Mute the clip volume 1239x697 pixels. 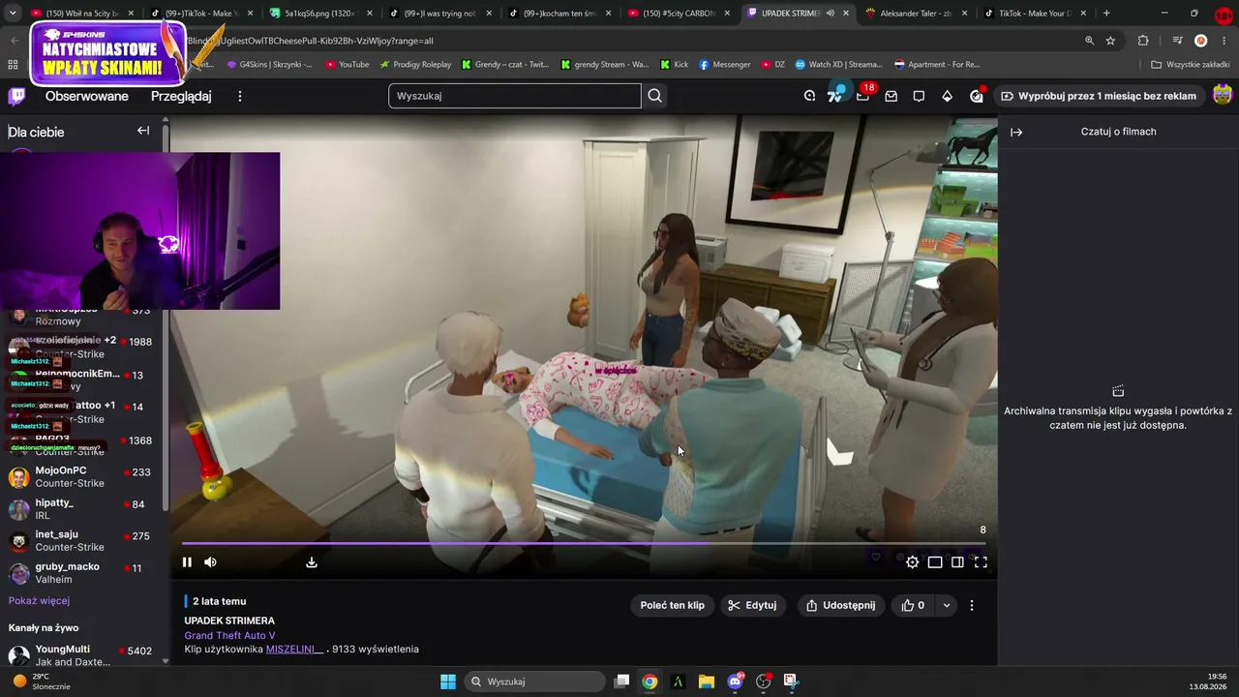coord(210,561)
